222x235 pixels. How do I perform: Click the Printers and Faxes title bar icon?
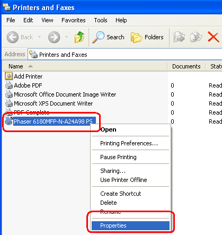point(7,7)
